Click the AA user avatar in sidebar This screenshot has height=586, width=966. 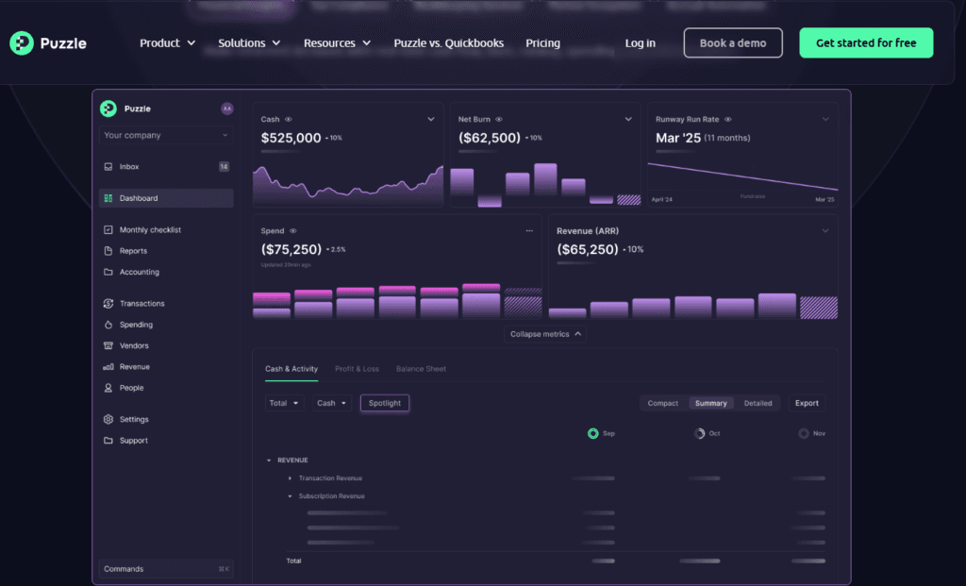point(226,109)
